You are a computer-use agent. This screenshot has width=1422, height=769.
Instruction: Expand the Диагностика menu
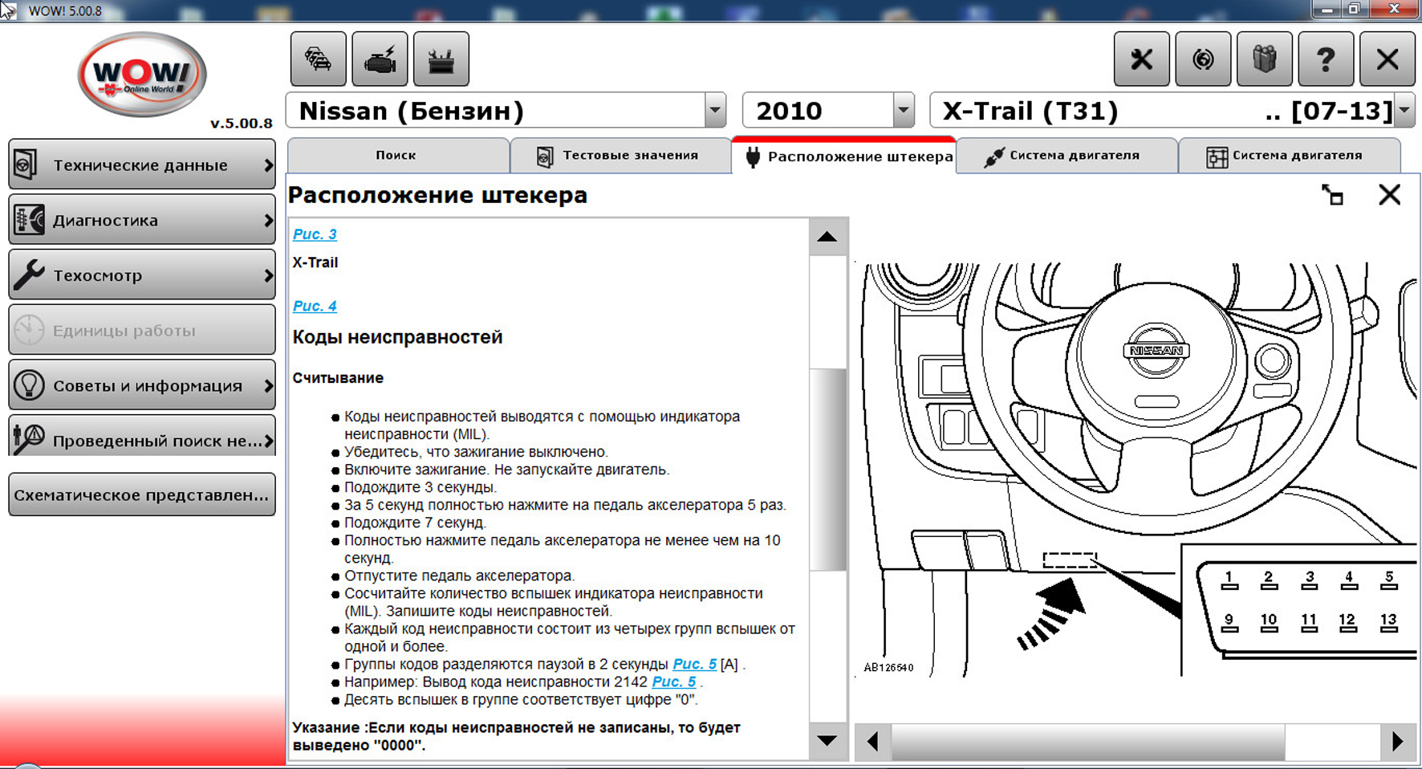[142, 220]
